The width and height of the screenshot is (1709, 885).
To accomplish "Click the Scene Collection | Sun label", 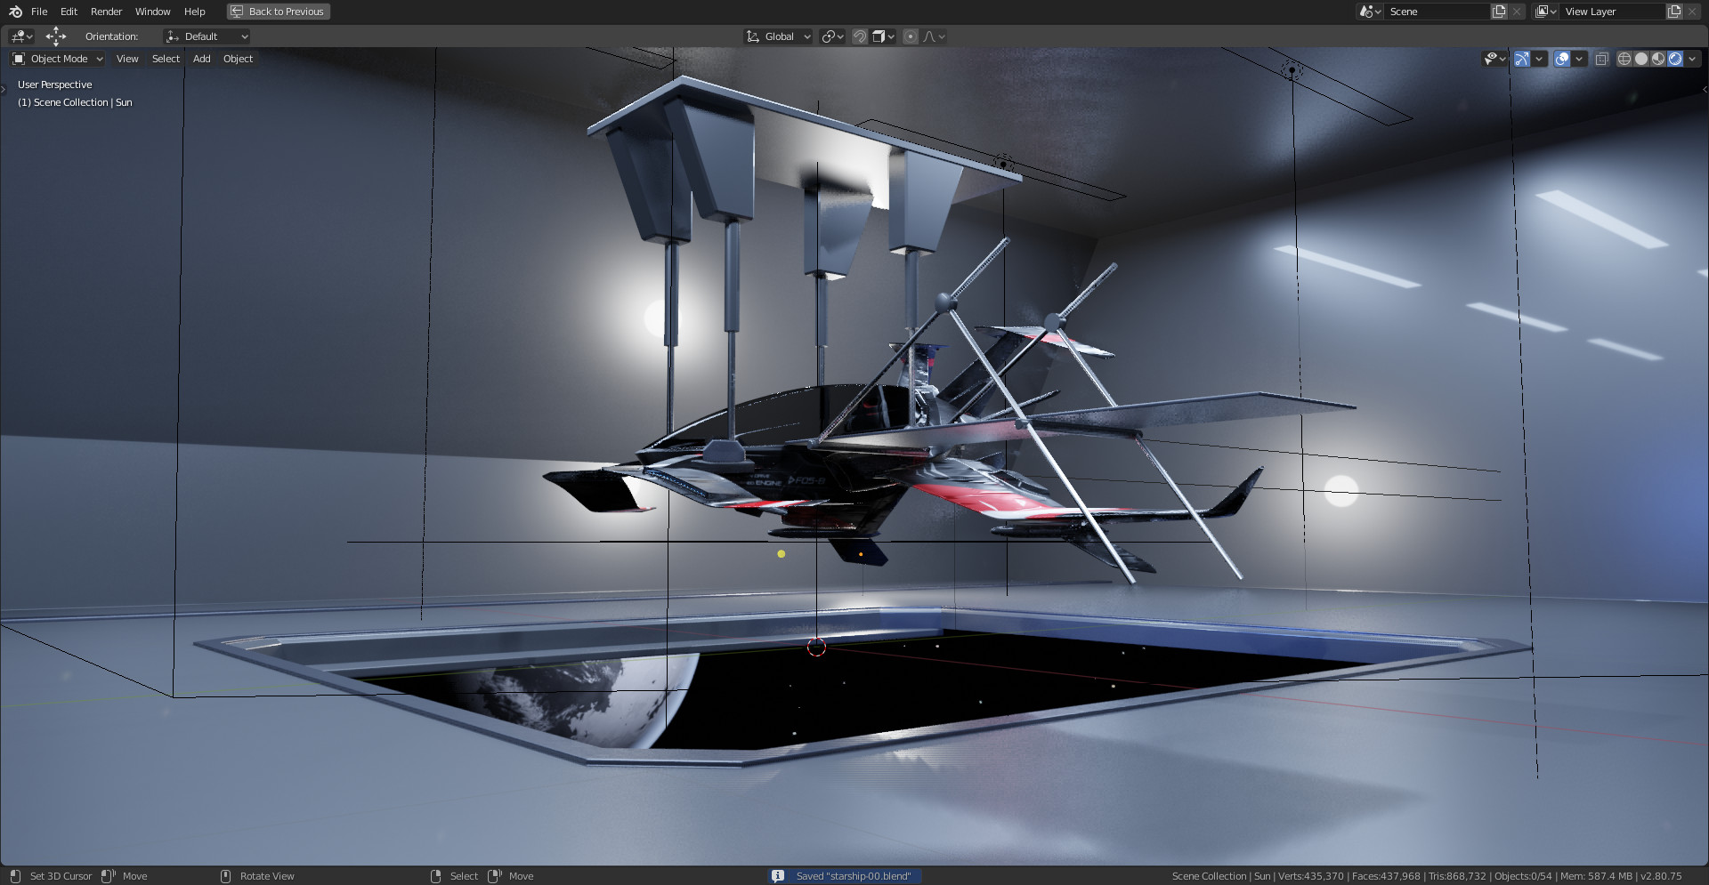I will tap(75, 102).
